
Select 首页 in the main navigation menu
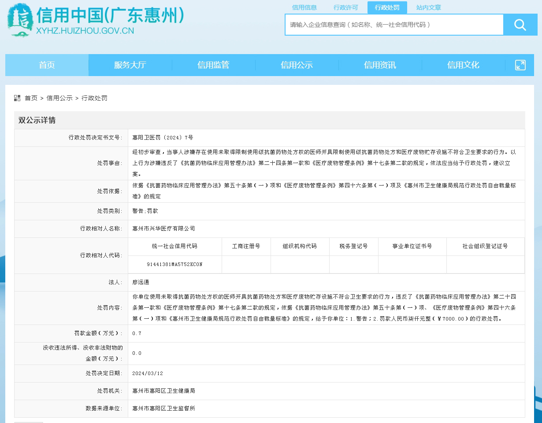tap(47, 65)
